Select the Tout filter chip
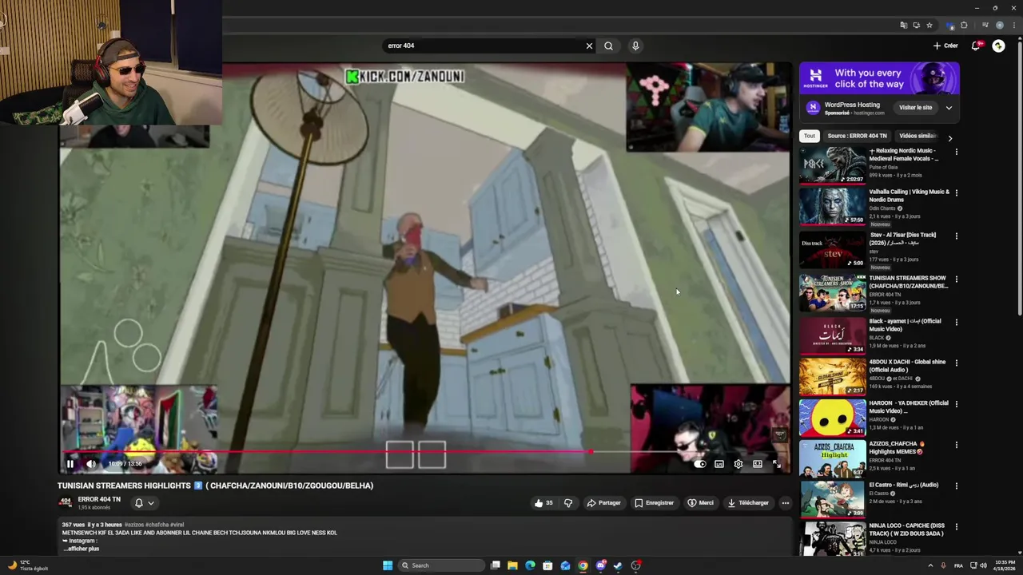Viewport: 1023px width, 575px height. pos(810,136)
